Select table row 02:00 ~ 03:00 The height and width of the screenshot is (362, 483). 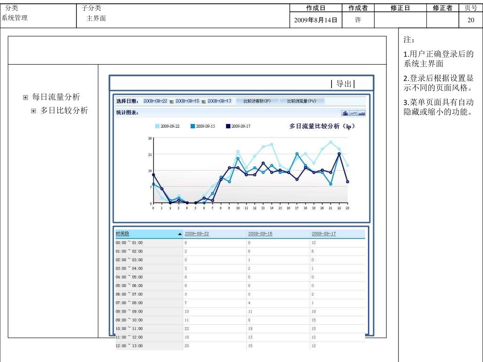click(240, 260)
